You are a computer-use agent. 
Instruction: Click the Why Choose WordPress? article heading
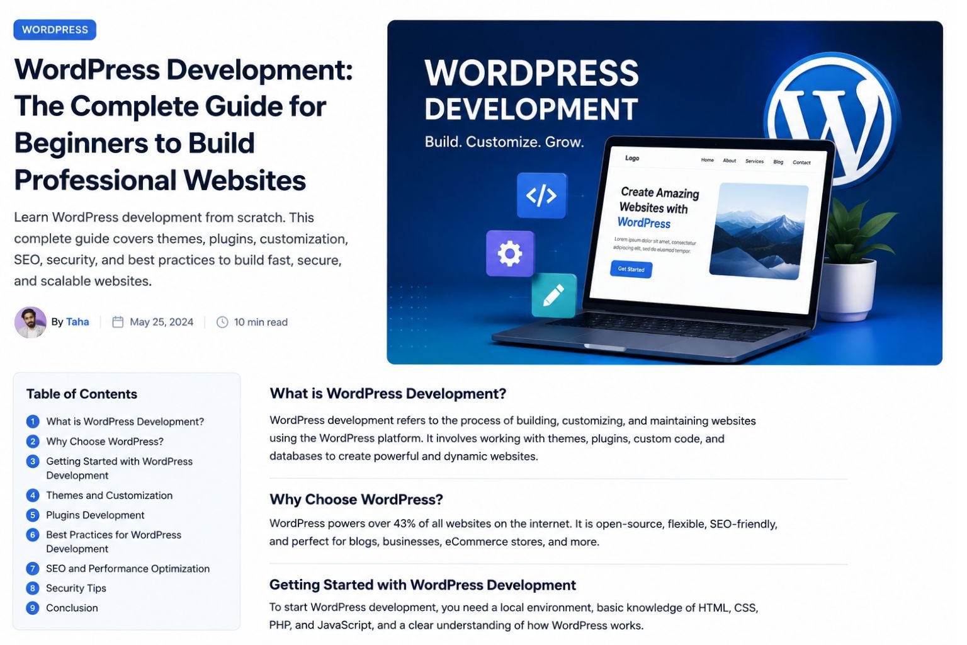[356, 499]
